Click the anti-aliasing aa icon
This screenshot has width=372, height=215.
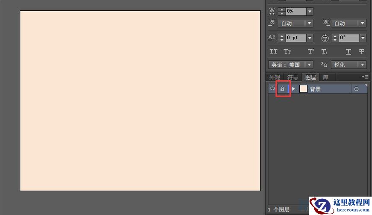(324, 65)
